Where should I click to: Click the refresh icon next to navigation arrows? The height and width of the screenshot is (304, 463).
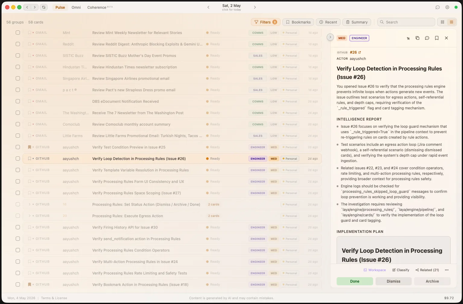(x=44, y=7)
